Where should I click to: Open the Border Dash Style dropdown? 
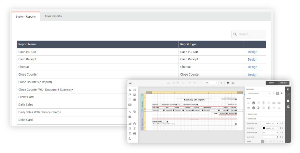click(270, 132)
